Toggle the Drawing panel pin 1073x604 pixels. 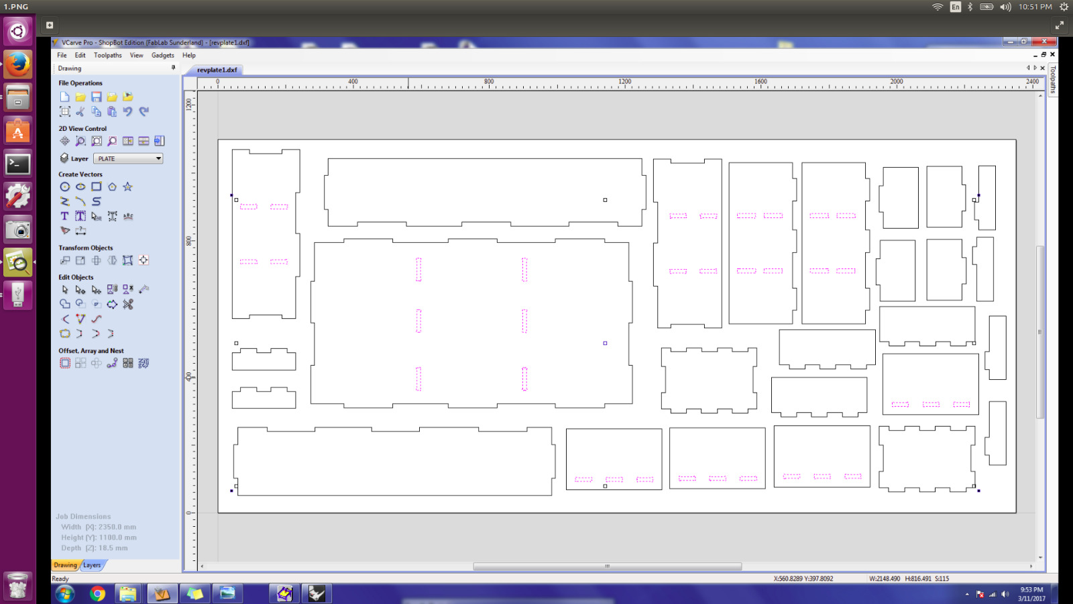click(x=173, y=68)
